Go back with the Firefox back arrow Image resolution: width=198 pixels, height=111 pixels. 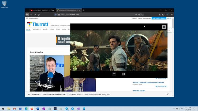pos(27,15)
